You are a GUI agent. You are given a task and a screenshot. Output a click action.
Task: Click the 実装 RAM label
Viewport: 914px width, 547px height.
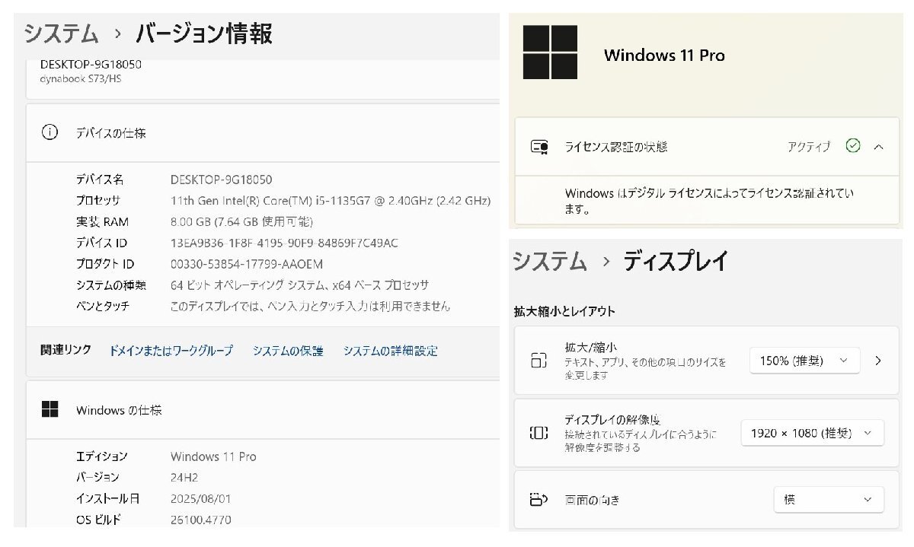(102, 222)
